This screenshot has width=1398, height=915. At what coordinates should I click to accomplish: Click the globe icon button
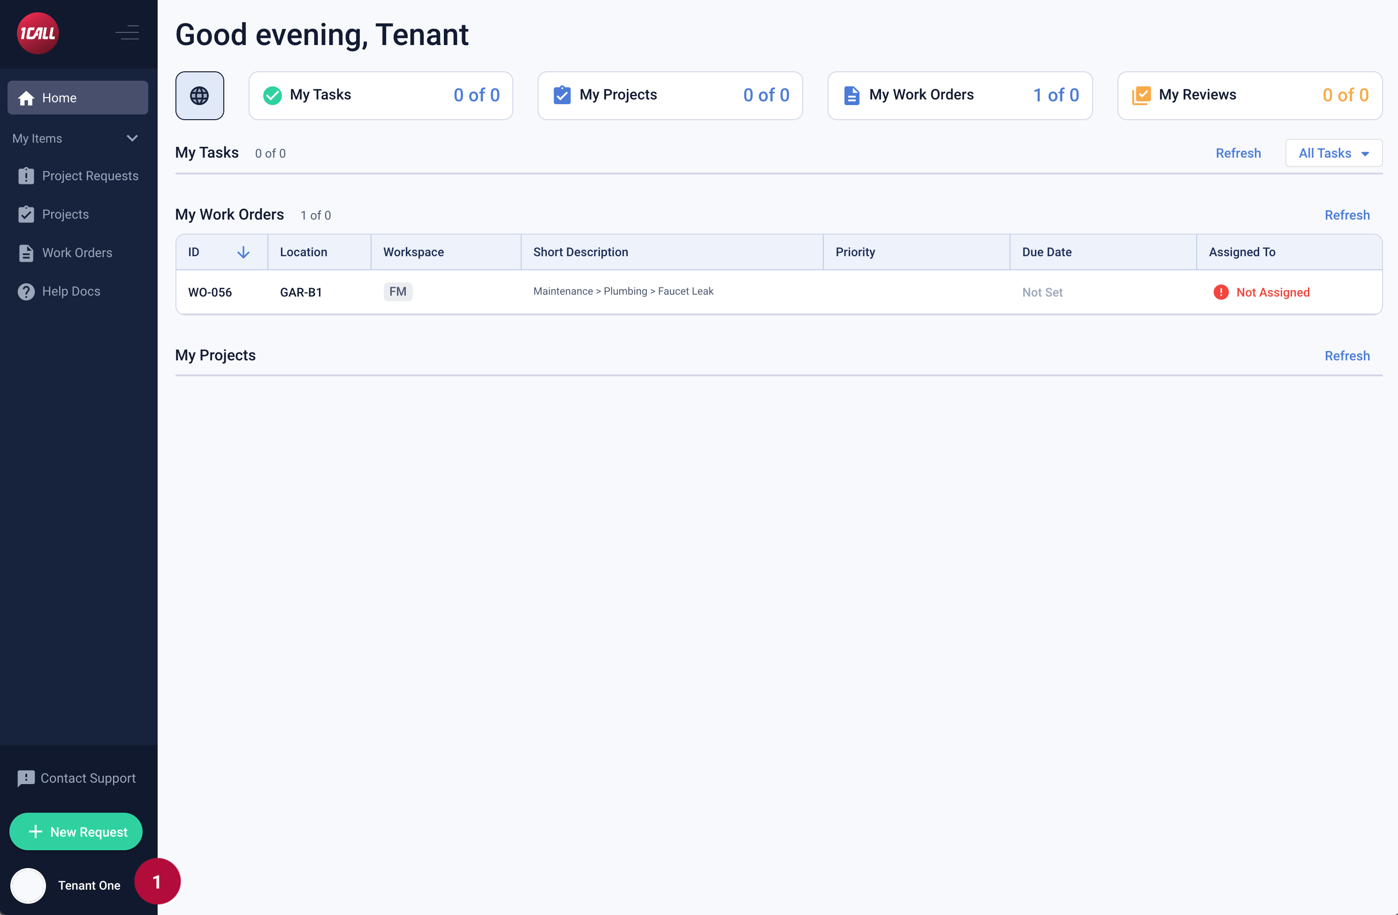pos(200,96)
